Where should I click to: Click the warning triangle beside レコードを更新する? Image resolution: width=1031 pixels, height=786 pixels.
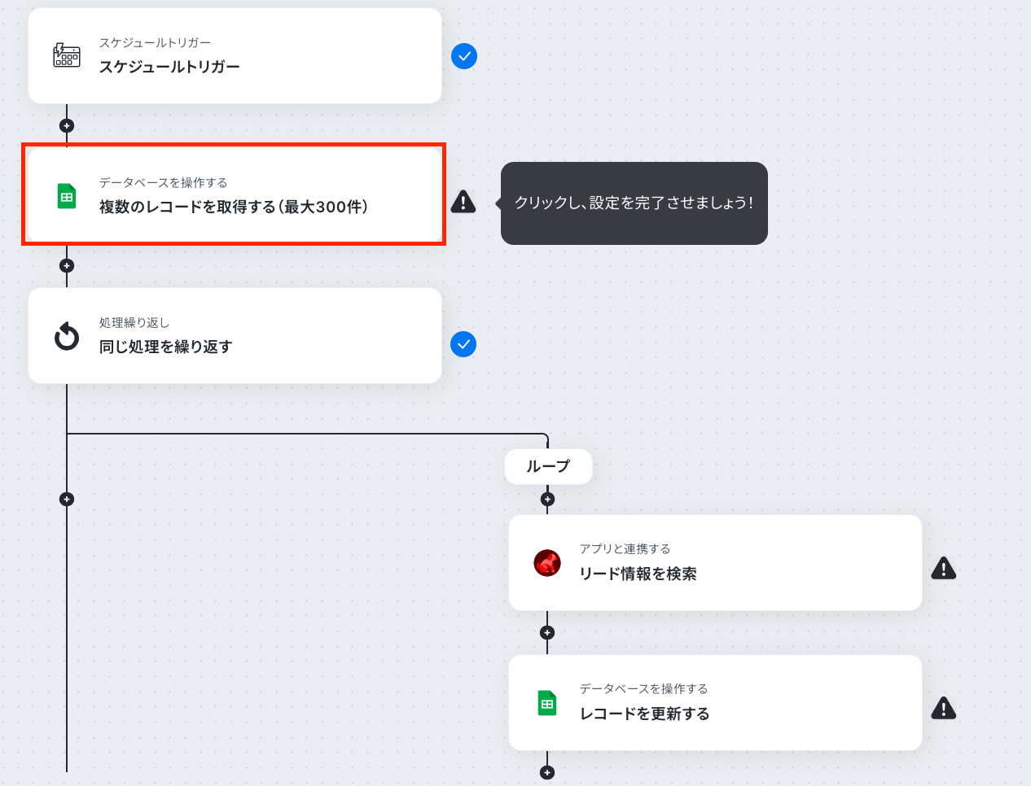pyautogui.click(x=944, y=708)
